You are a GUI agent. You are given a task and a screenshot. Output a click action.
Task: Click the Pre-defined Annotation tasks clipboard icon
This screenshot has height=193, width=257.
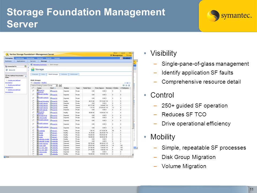coord(6,76)
